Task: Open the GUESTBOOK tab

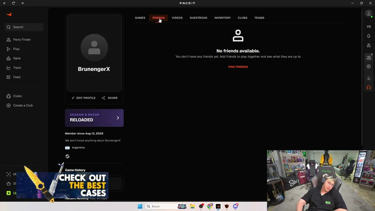Action: (x=198, y=18)
